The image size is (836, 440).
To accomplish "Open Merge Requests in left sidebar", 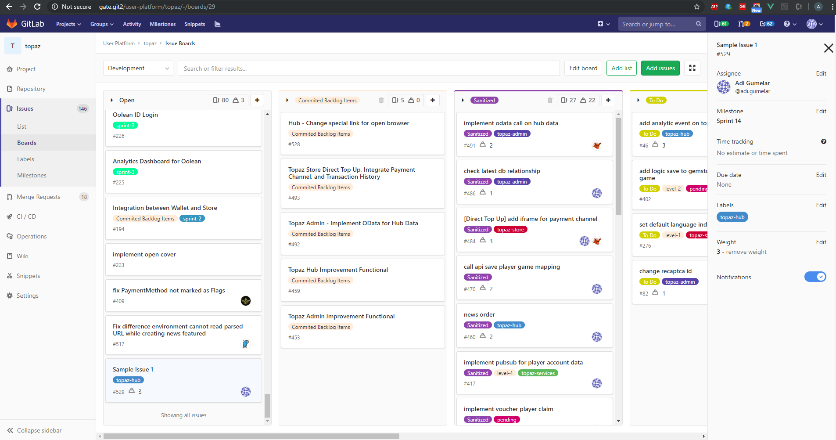I will tap(39, 197).
